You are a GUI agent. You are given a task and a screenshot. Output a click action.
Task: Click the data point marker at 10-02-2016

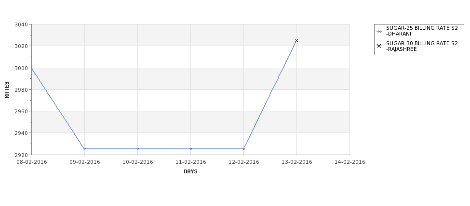coord(137,149)
